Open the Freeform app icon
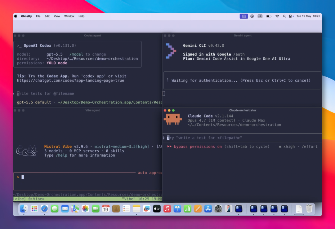335x229 pixels. coord(146,209)
